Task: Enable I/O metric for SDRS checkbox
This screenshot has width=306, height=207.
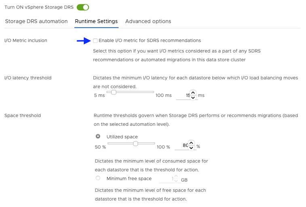Action: point(95,40)
